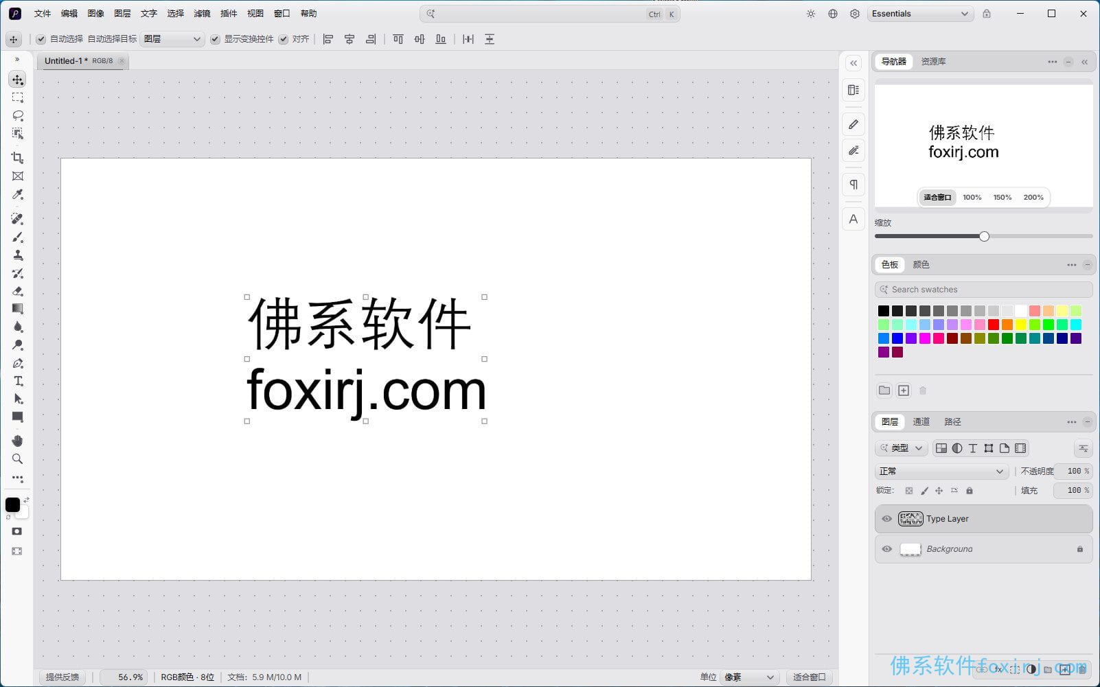The height and width of the screenshot is (687, 1100).
Task: Select the Move tool in the left toolbar
Action: click(18, 80)
